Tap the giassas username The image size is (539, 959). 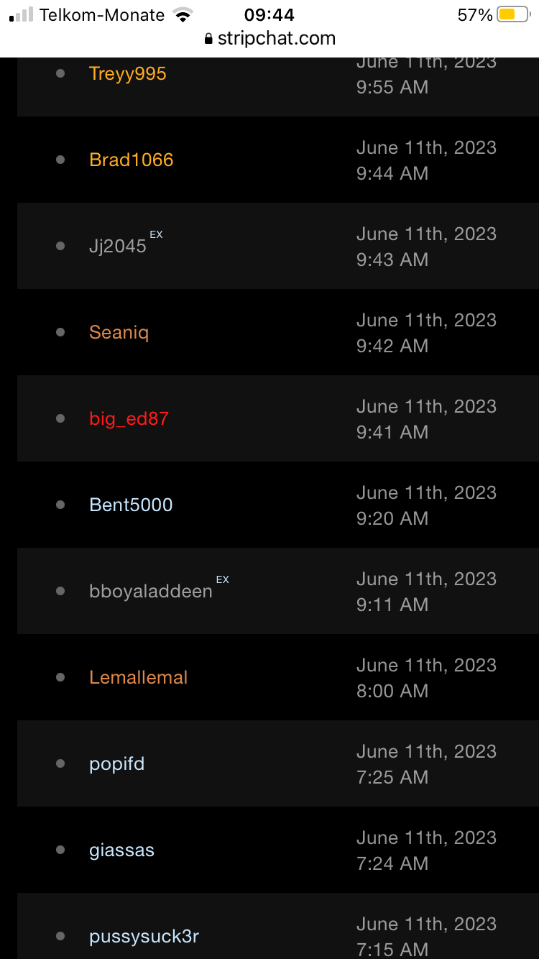(x=121, y=850)
